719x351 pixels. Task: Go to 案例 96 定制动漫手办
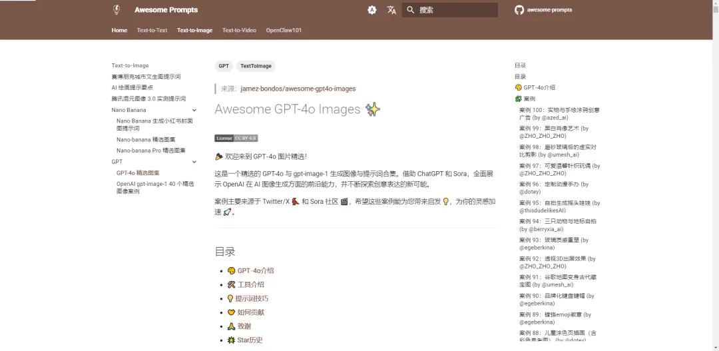[554, 188]
